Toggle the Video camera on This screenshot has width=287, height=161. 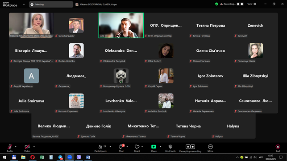tap(27, 147)
